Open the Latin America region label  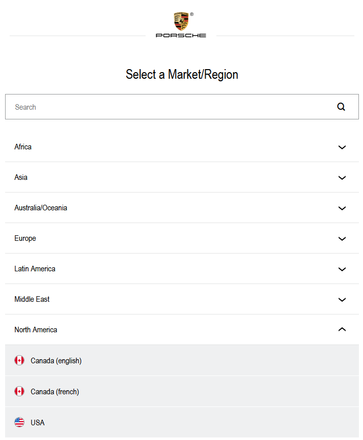click(35, 269)
